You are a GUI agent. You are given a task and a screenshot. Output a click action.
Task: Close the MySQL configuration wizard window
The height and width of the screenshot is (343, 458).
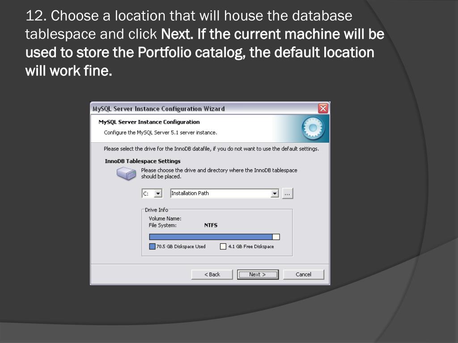(323, 109)
